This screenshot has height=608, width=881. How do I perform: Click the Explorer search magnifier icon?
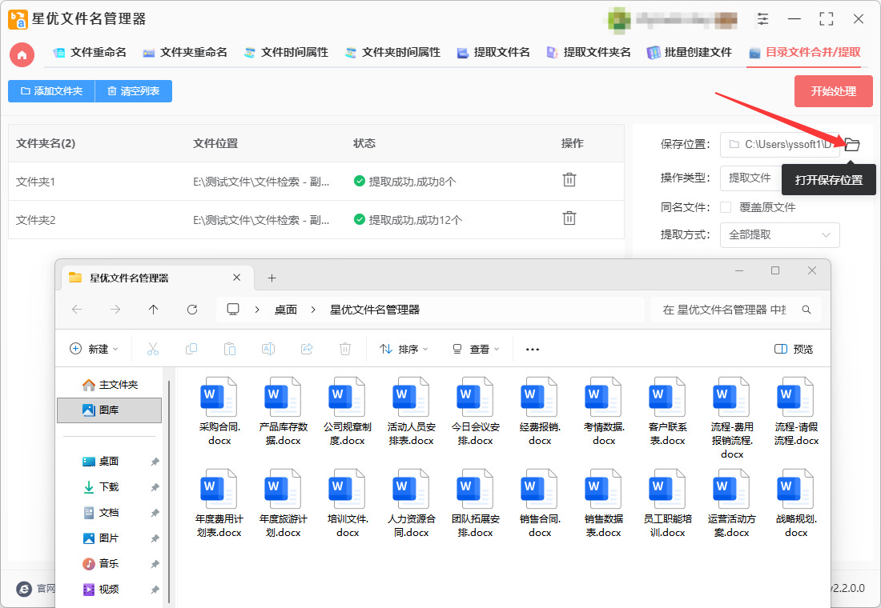pos(807,310)
